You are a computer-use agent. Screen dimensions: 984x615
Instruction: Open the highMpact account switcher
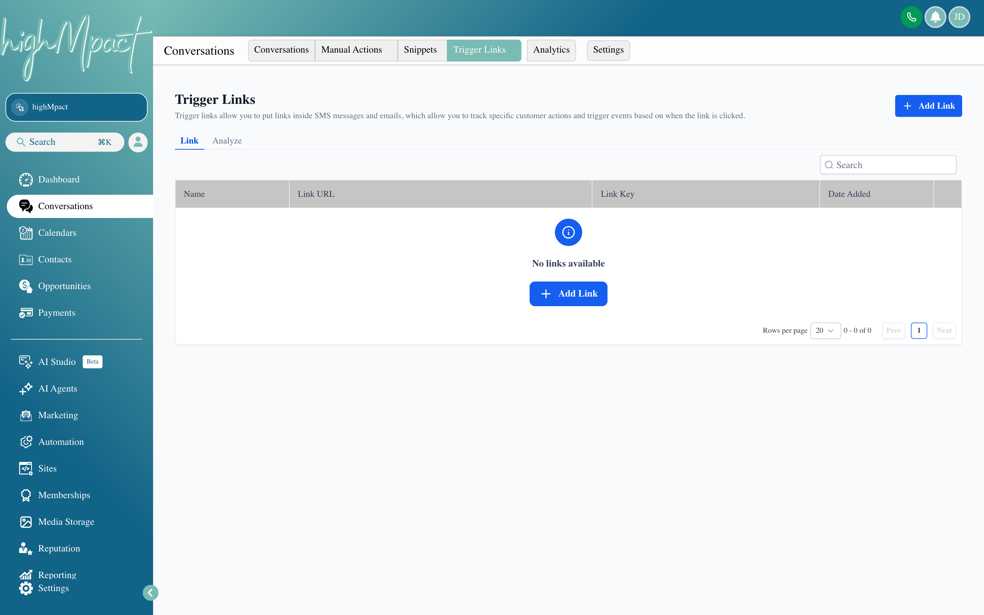tap(77, 107)
